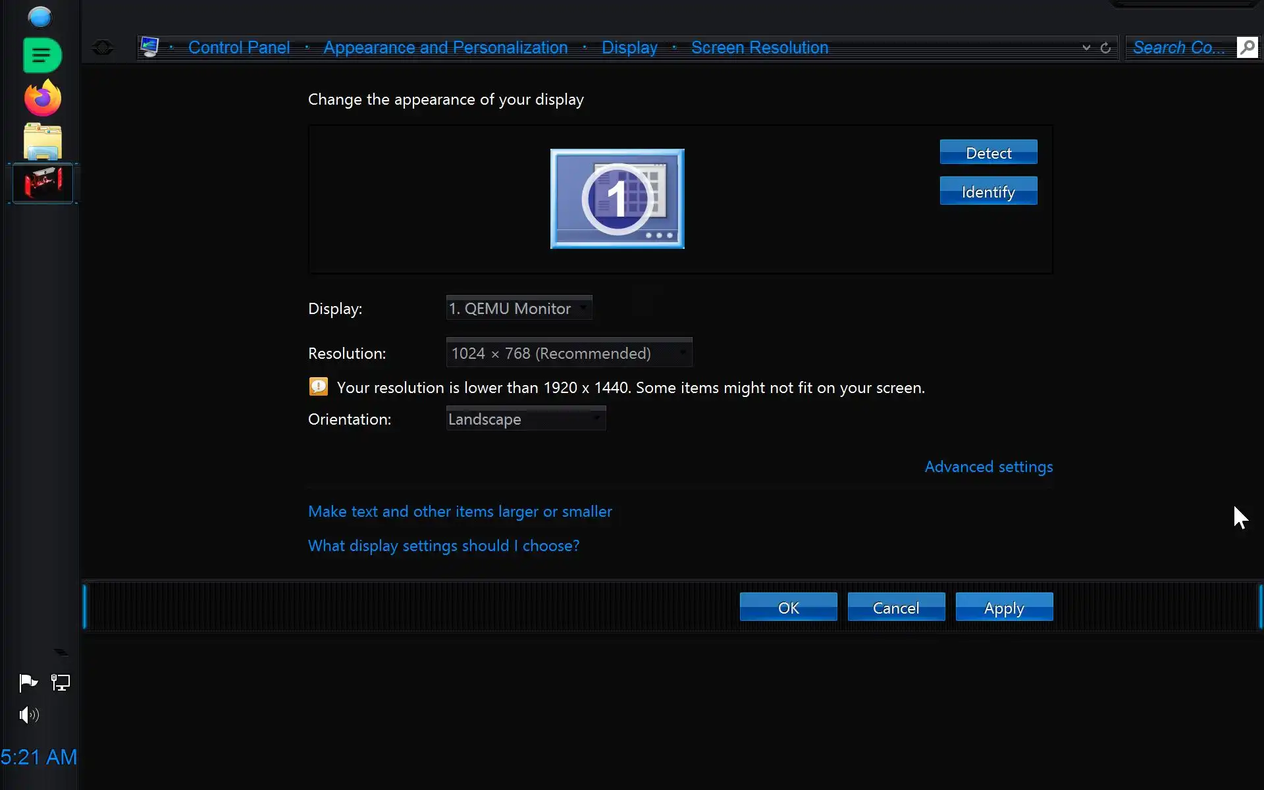Go to Appearance and Personalization breadcrumb
This screenshot has height=790, width=1264.
(x=445, y=48)
